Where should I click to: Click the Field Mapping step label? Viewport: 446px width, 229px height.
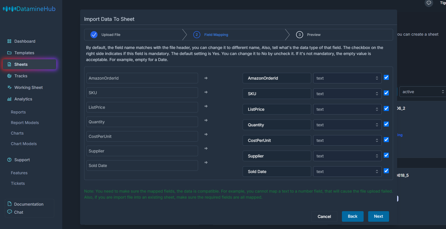point(216,35)
